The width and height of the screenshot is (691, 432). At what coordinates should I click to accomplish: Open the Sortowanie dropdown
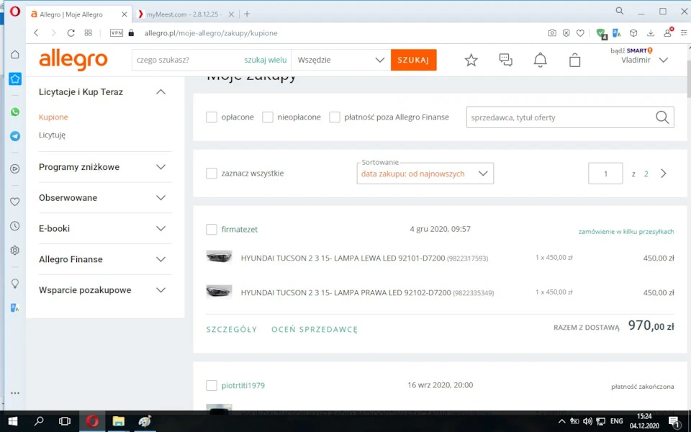[425, 174]
